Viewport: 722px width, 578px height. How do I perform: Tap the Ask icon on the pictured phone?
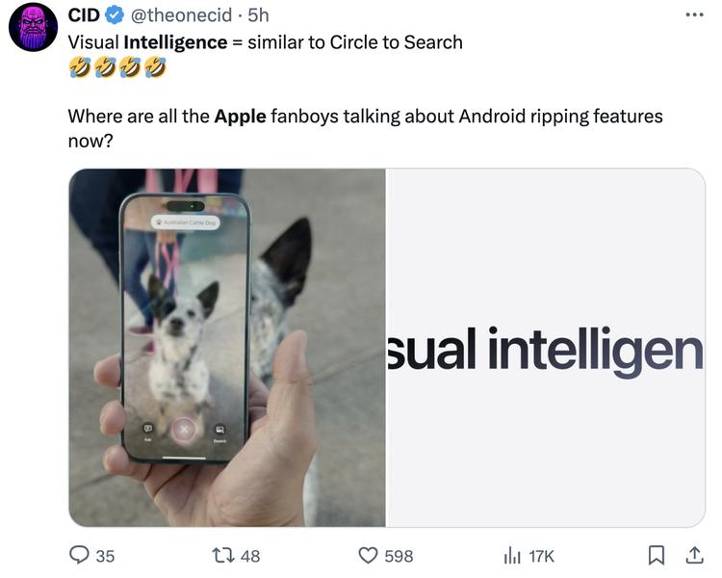148,428
